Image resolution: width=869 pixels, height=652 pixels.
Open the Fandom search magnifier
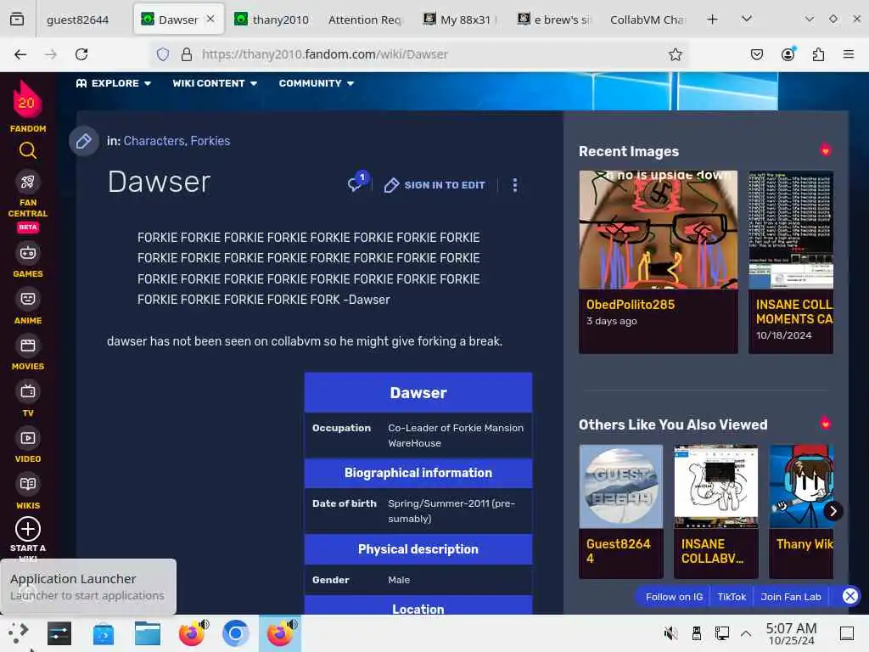(28, 150)
